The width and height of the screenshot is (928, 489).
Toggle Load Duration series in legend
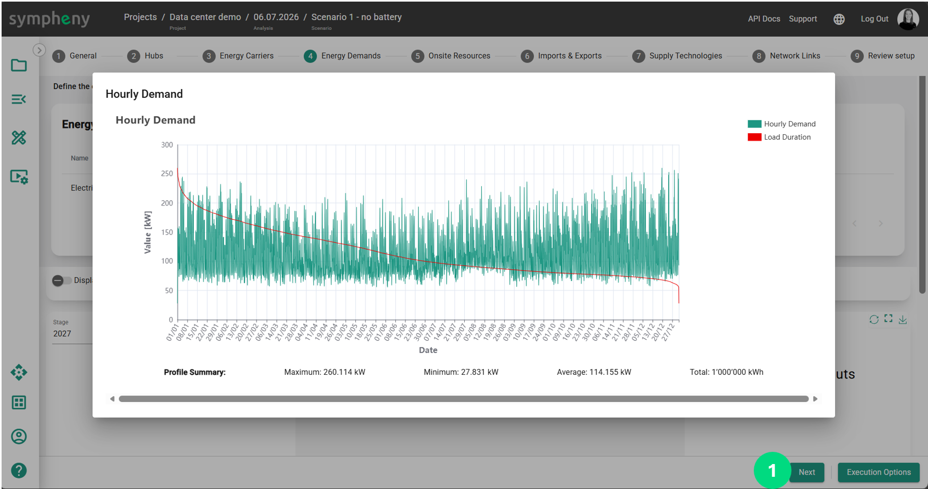779,137
